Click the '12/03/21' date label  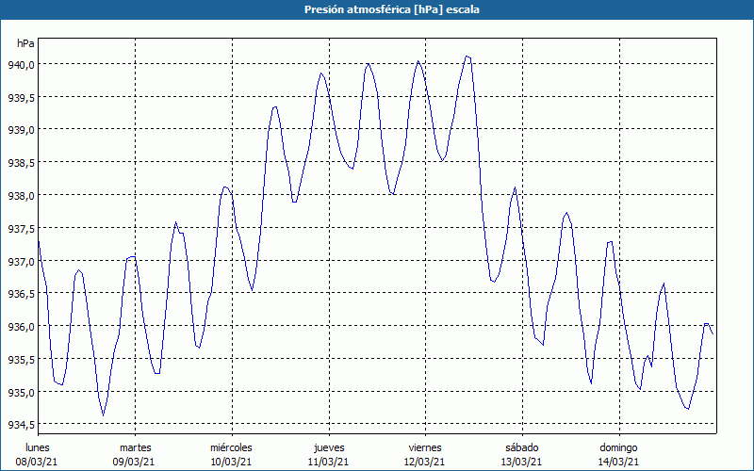point(425,462)
